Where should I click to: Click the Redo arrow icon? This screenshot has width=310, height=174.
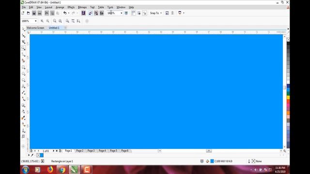coord(73,13)
